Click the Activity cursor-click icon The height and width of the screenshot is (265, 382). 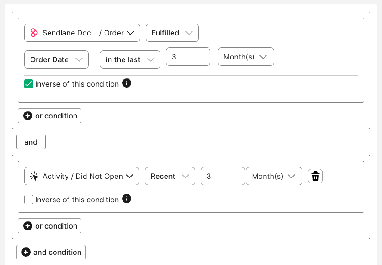pos(34,176)
